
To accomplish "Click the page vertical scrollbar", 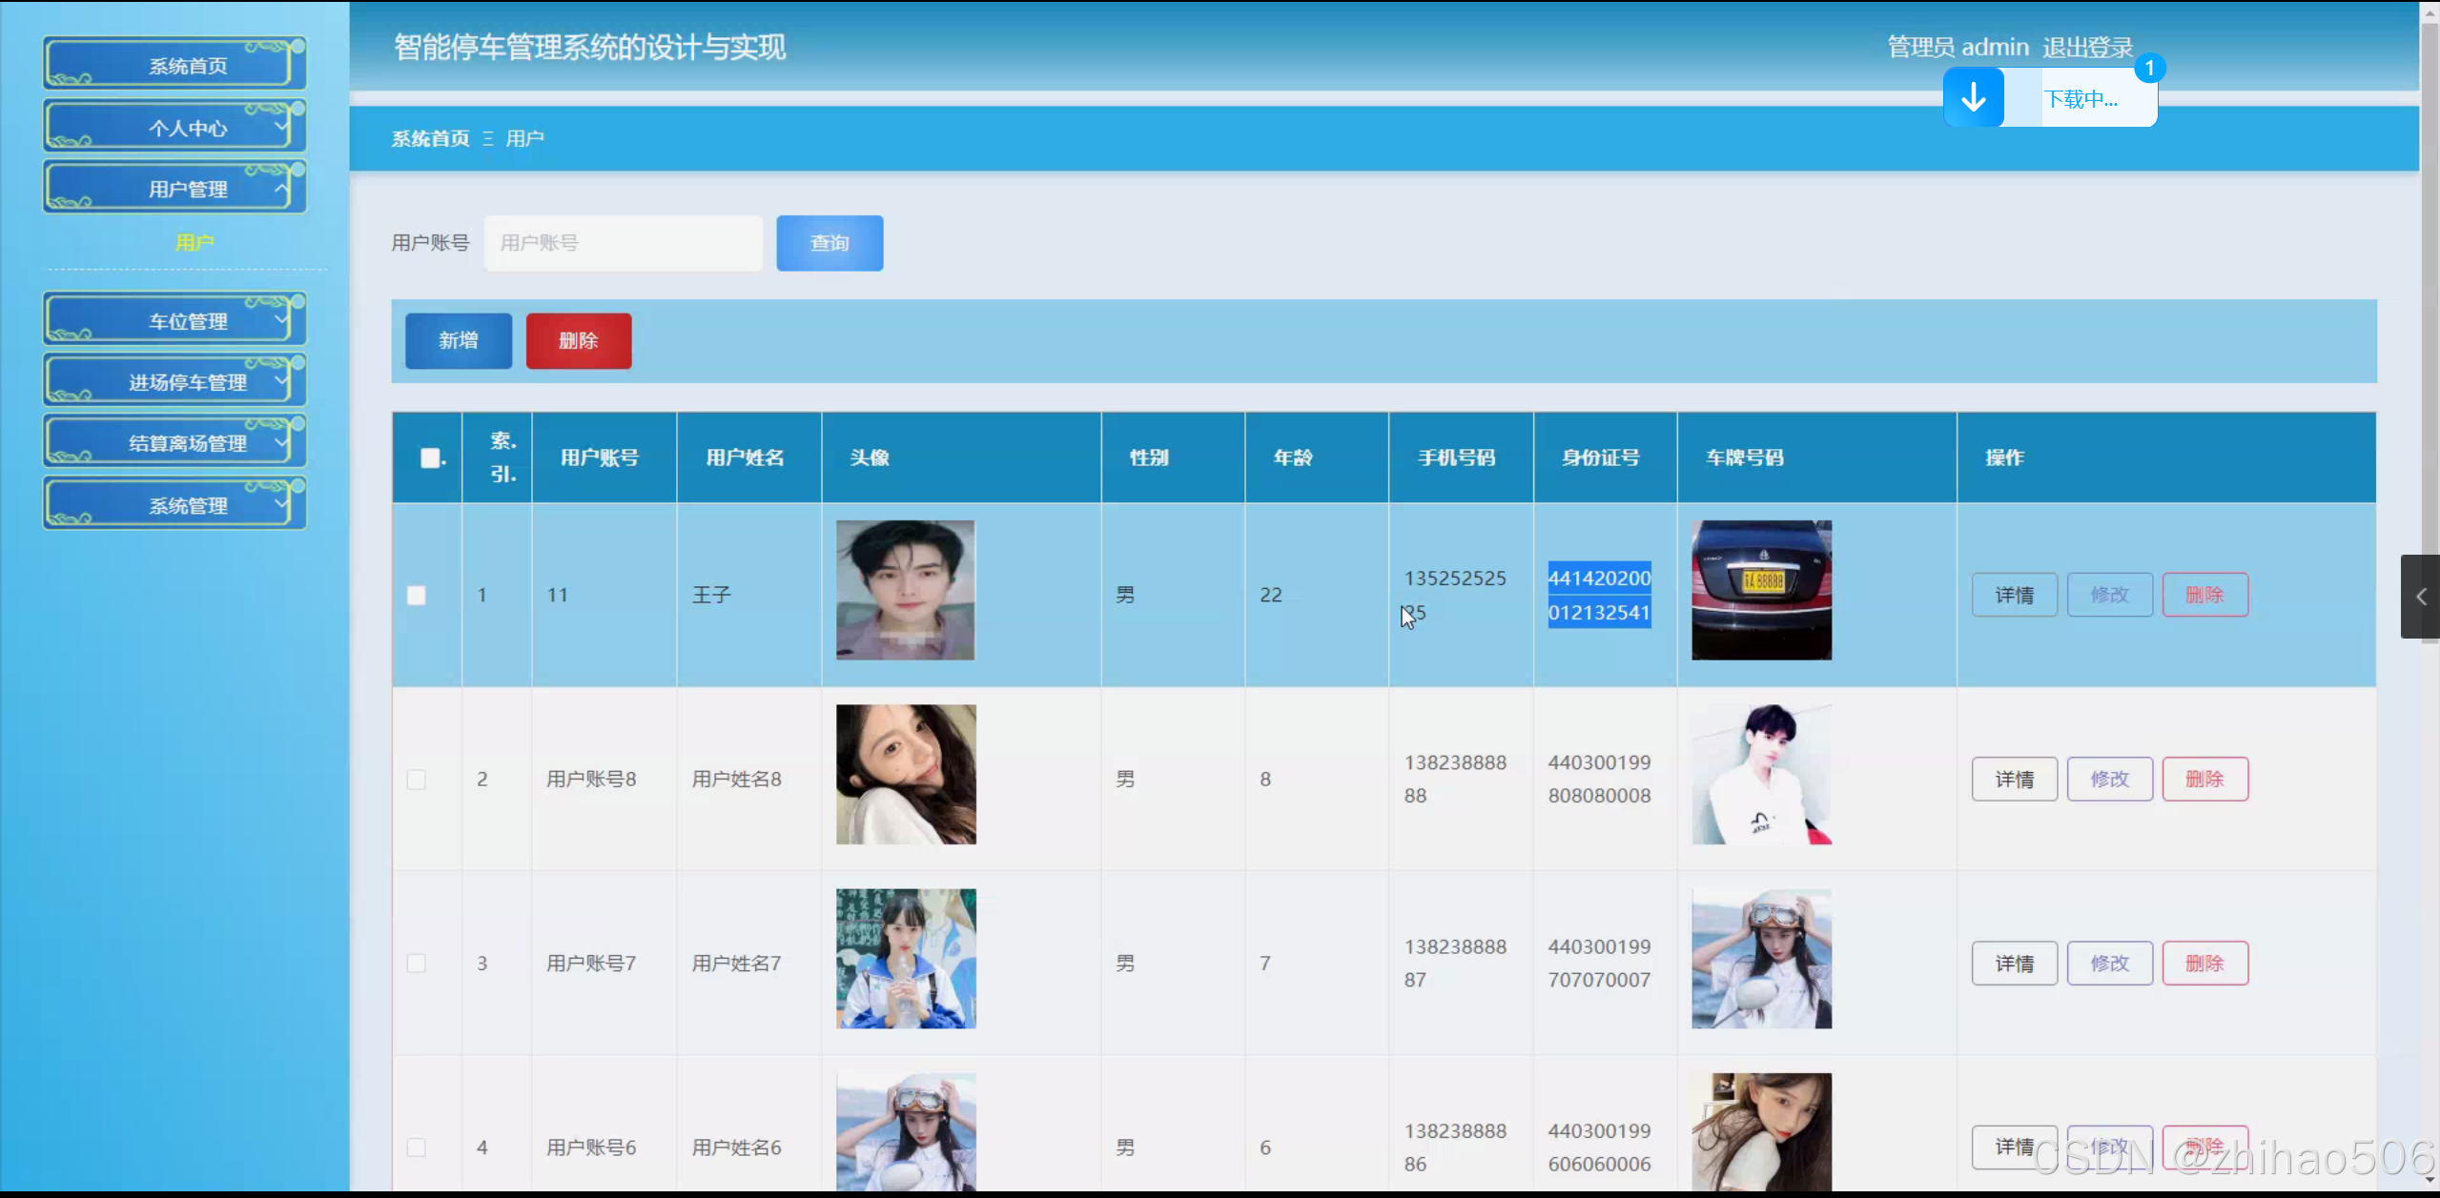I will pos(2429,286).
